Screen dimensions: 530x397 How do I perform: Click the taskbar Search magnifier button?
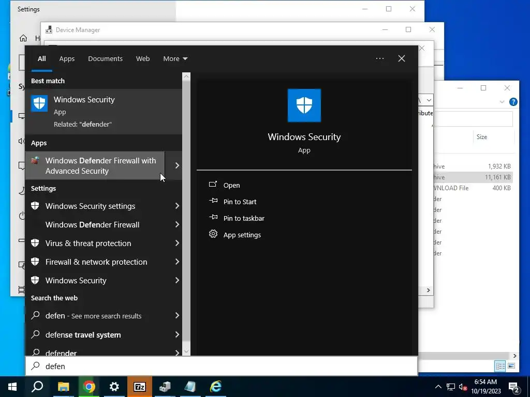pyautogui.click(x=37, y=387)
